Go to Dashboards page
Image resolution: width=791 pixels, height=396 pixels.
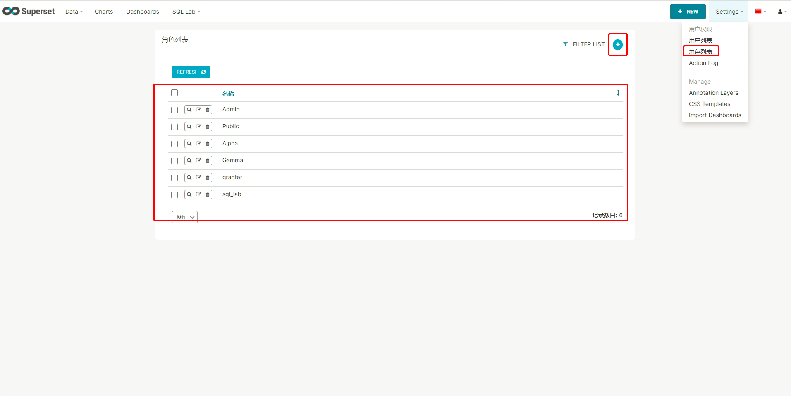[143, 12]
